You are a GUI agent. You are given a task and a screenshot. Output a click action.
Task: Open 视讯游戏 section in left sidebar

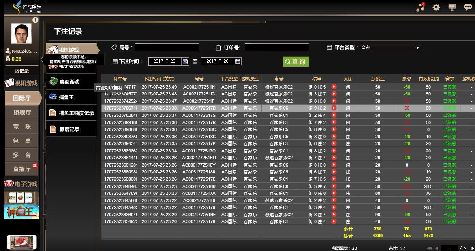tap(21, 83)
